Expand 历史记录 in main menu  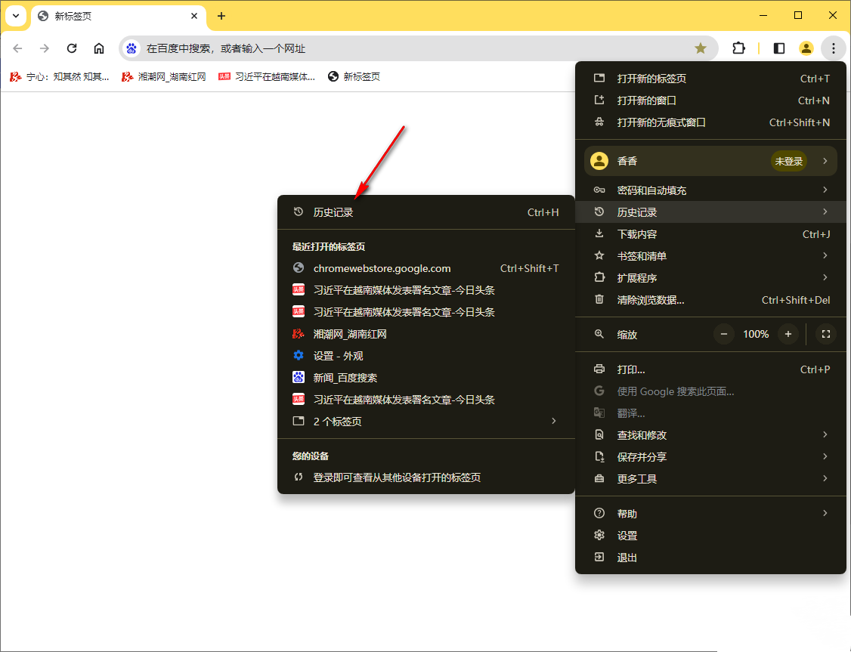tap(710, 212)
